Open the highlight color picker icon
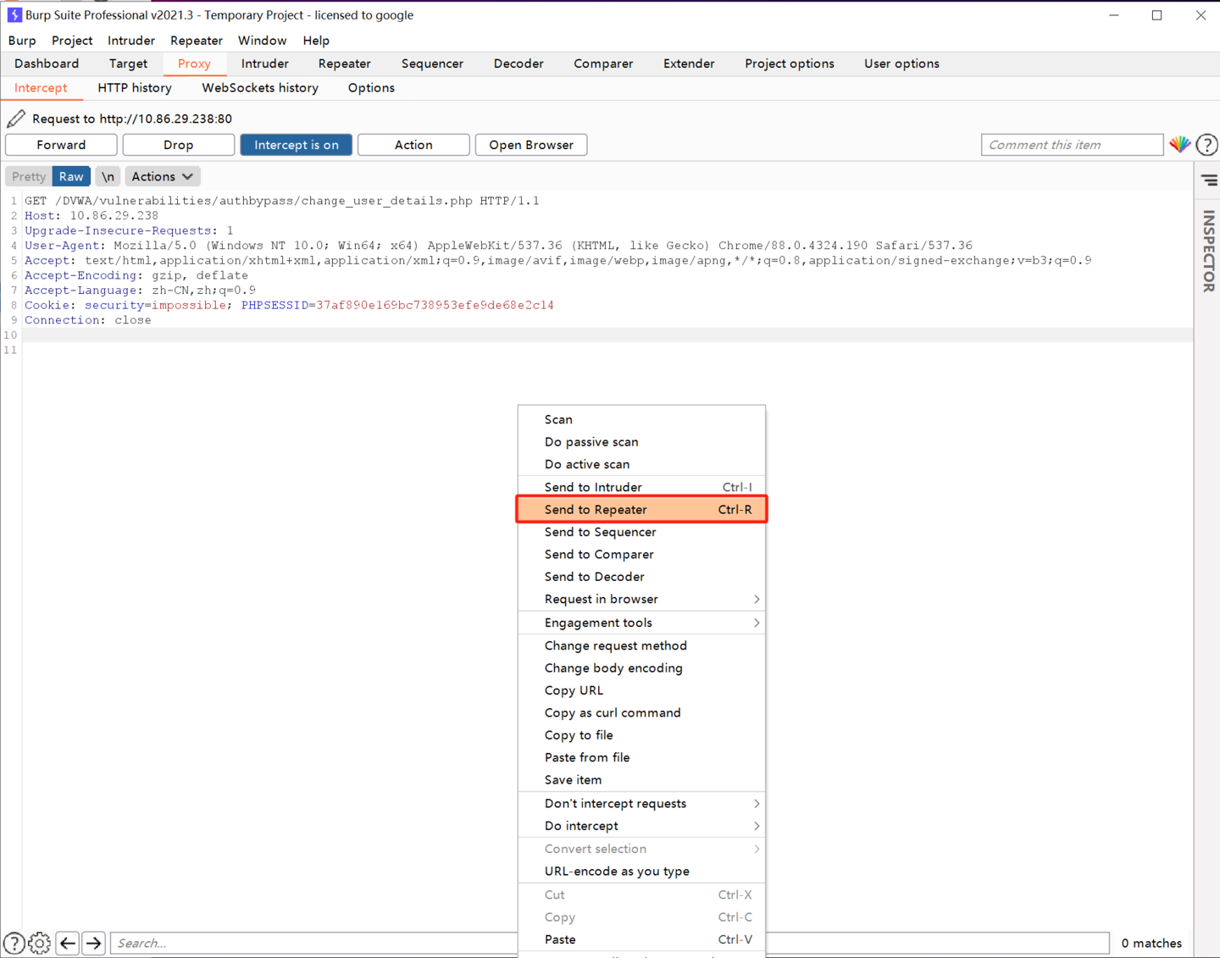The image size is (1220, 958). tap(1179, 145)
